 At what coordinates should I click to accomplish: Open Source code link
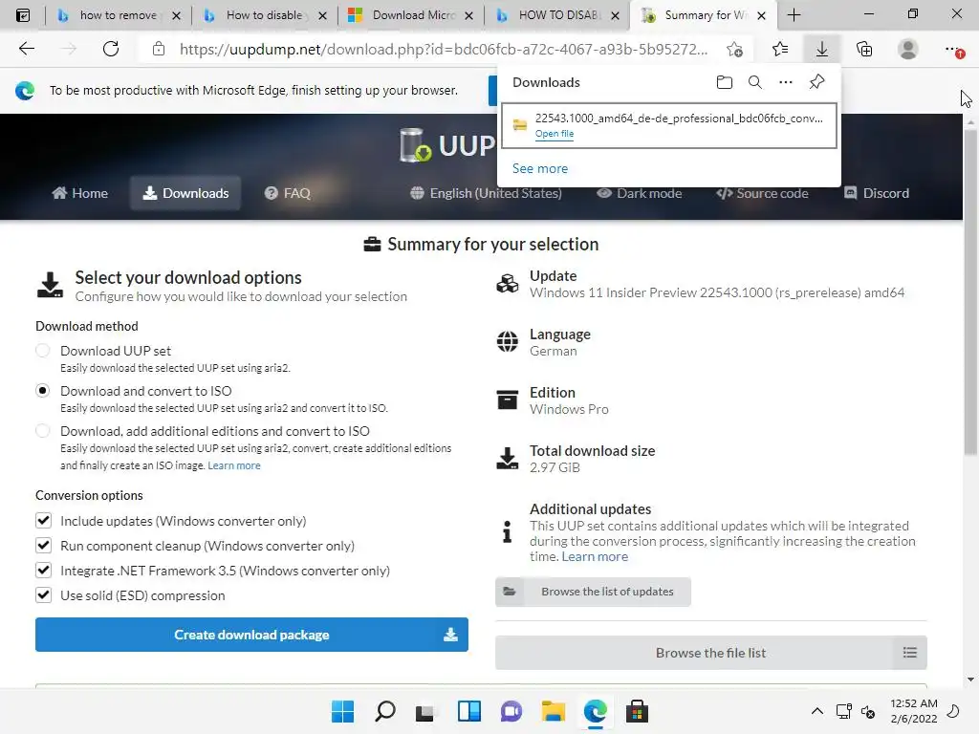click(x=762, y=193)
